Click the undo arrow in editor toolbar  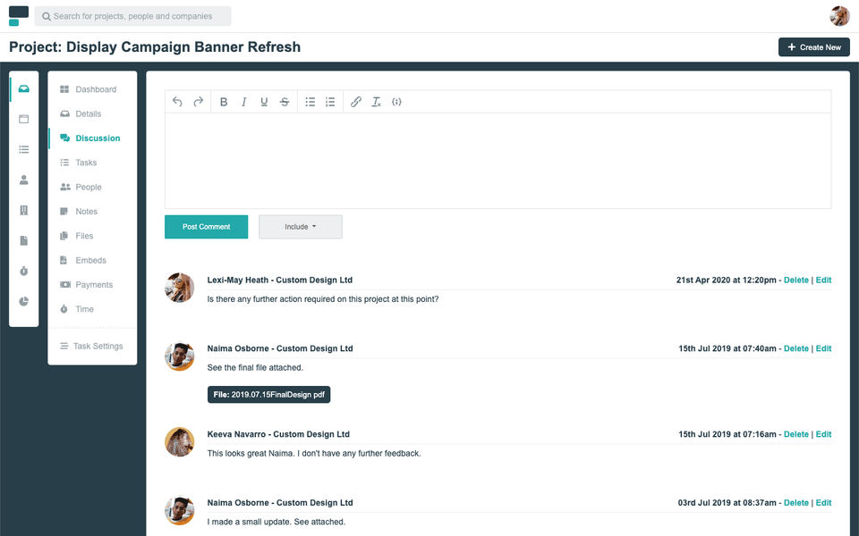[177, 102]
